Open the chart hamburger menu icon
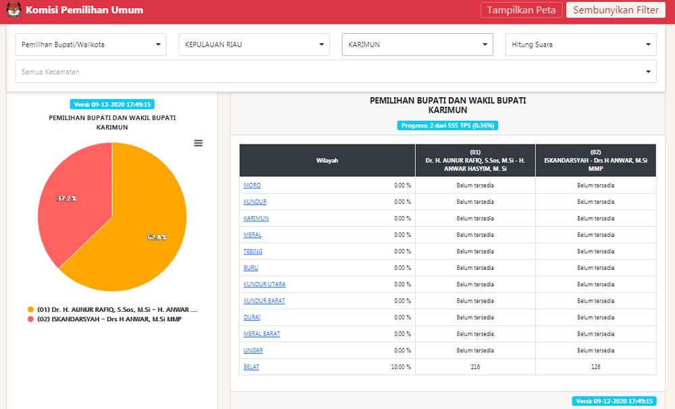The image size is (675, 409). click(198, 143)
